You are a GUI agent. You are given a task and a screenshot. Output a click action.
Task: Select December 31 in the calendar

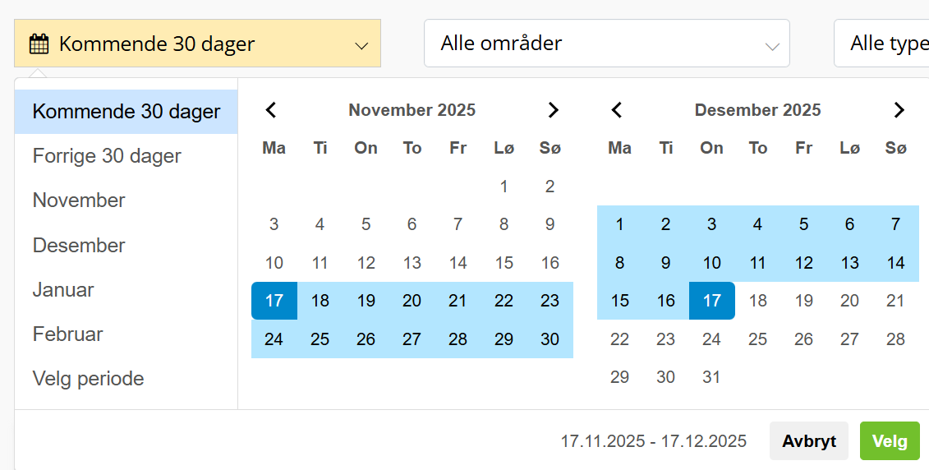coord(711,377)
